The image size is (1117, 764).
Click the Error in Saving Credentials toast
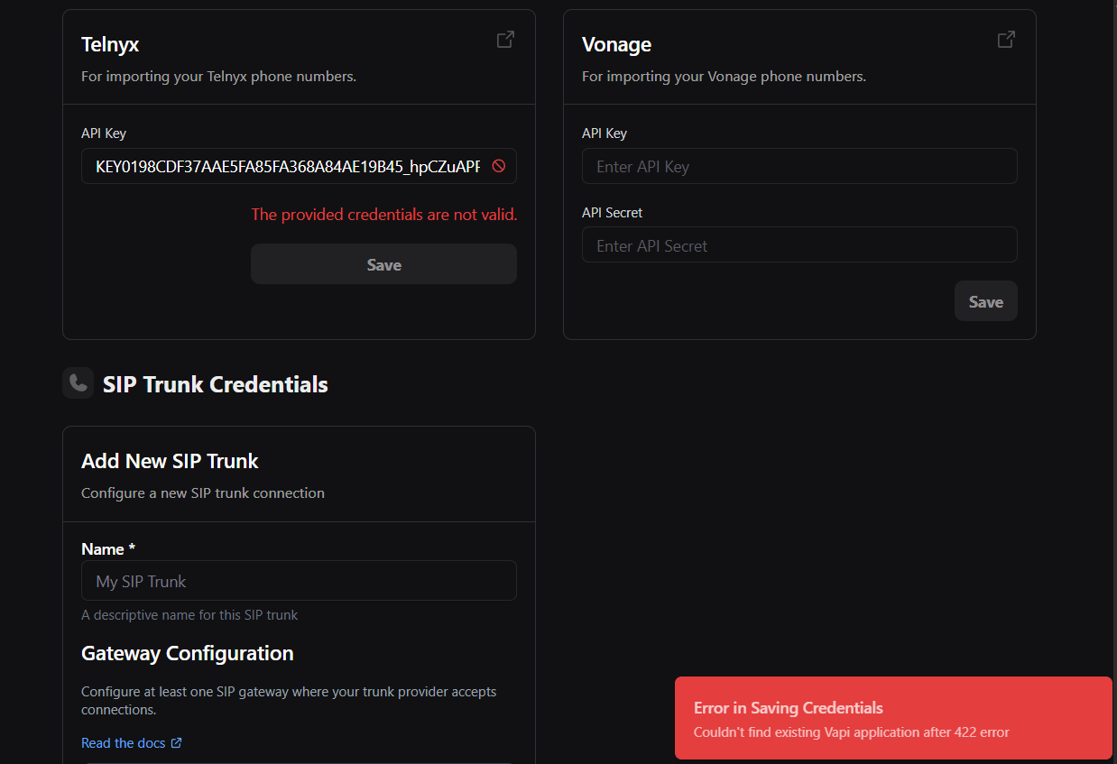click(x=893, y=718)
